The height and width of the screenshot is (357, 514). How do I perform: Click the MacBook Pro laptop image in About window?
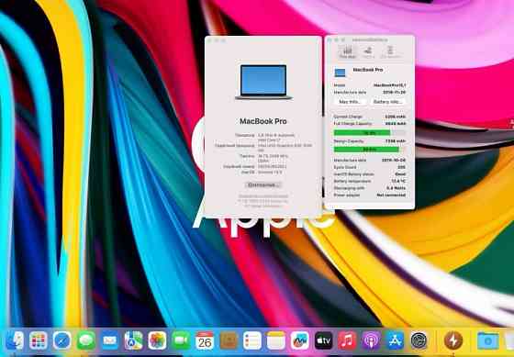[263, 82]
